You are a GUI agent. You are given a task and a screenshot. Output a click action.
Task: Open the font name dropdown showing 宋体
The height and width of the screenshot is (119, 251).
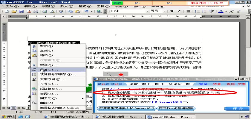click(147, 11)
